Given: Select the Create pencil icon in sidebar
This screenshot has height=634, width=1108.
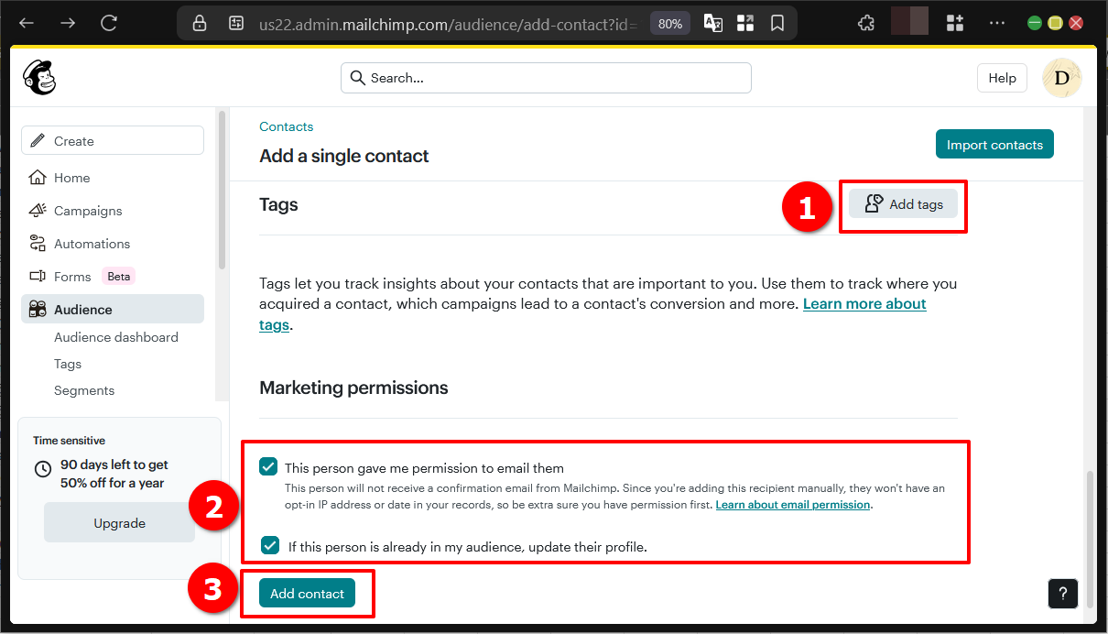Looking at the screenshot, I should coord(38,139).
